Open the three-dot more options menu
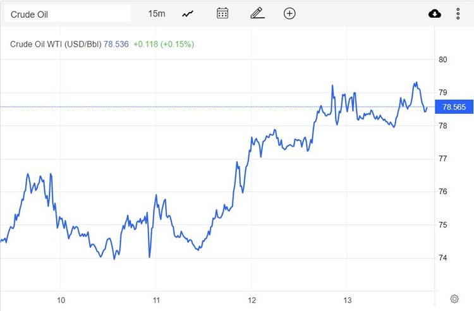474x311 pixels. 458,13
